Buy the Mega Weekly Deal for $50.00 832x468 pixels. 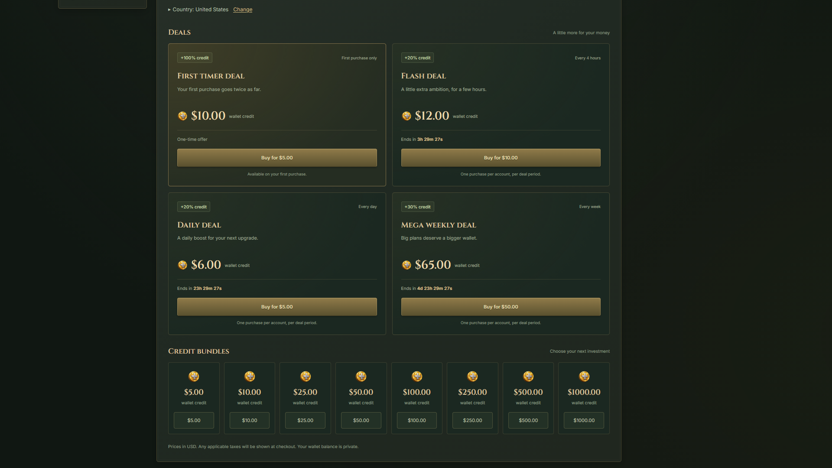click(x=500, y=307)
